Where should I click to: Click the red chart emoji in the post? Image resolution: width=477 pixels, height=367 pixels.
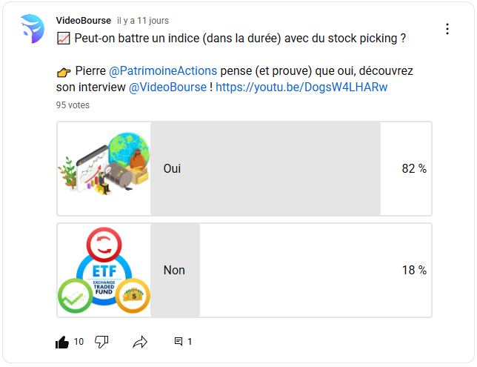click(63, 38)
